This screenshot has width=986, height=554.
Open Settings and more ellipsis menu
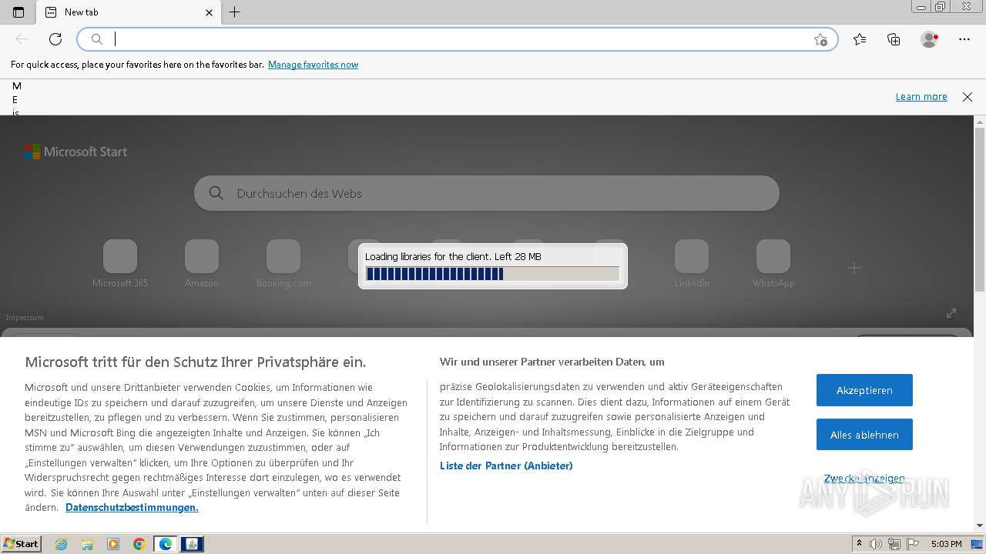pyautogui.click(x=964, y=39)
